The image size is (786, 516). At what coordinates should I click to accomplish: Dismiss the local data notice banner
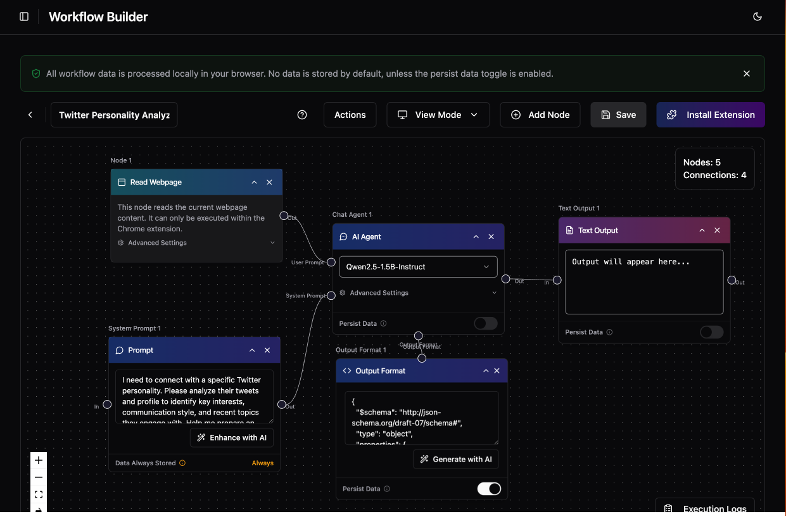point(747,74)
